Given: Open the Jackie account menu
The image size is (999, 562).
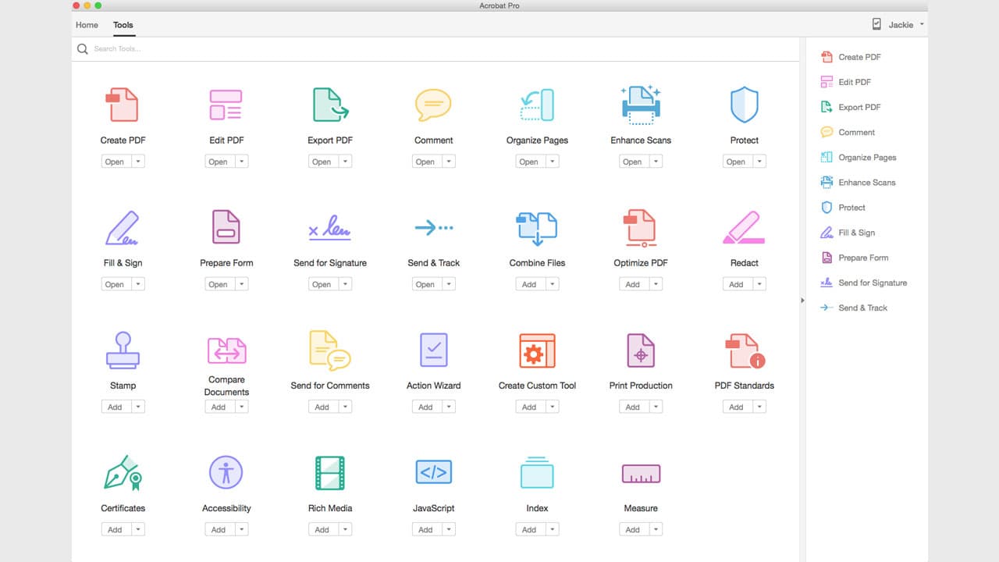Looking at the screenshot, I should [900, 24].
